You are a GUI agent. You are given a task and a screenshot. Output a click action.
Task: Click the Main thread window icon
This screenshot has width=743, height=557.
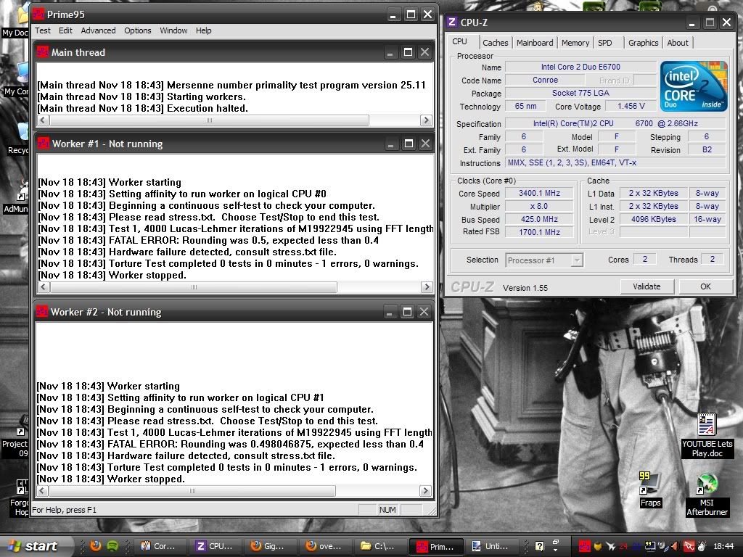point(43,52)
